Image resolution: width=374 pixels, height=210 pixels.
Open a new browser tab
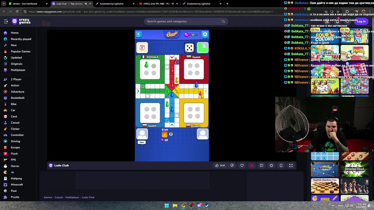(x=227, y=4)
